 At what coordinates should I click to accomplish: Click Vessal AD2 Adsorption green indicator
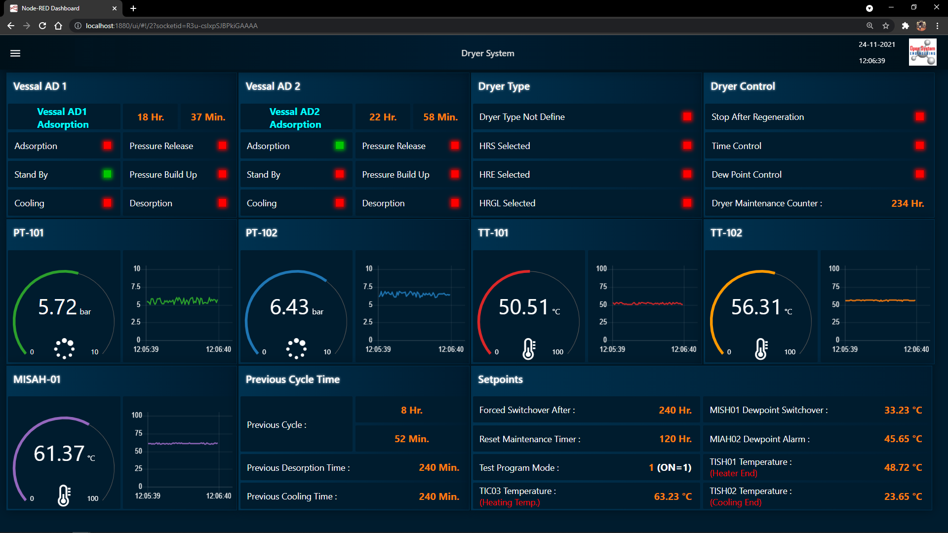pos(340,146)
